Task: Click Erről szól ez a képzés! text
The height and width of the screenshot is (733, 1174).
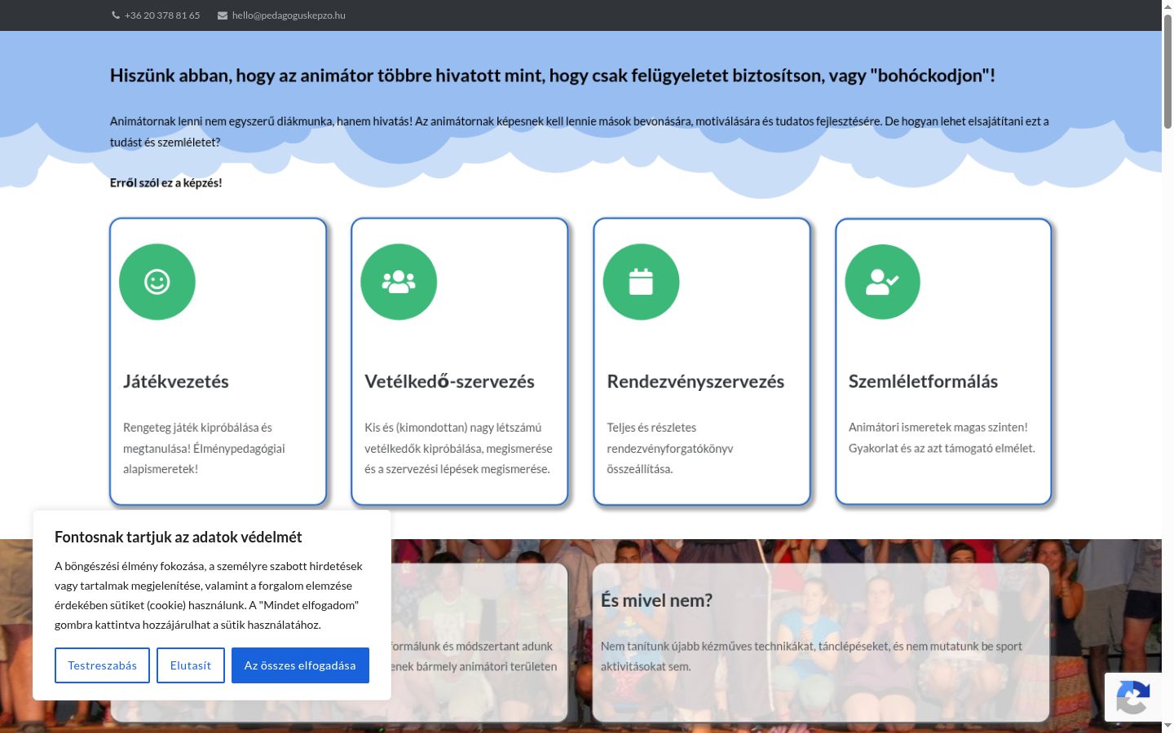Action: tap(166, 182)
